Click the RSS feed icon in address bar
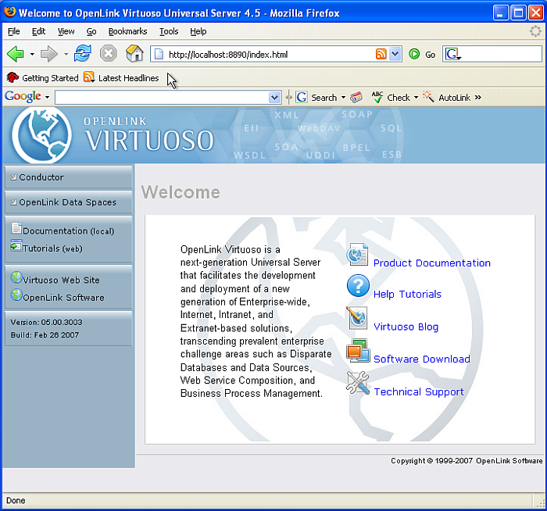This screenshot has height=511, width=547. [381, 54]
